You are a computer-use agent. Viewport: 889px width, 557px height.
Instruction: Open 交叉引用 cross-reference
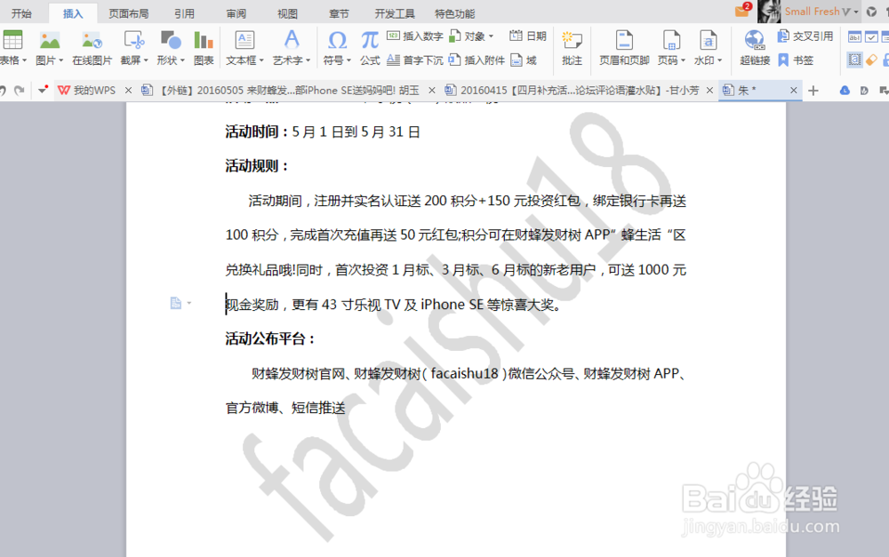click(805, 36)
